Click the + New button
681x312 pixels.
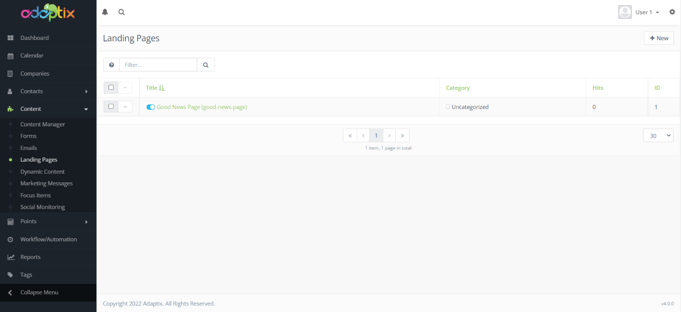[659, 38]
